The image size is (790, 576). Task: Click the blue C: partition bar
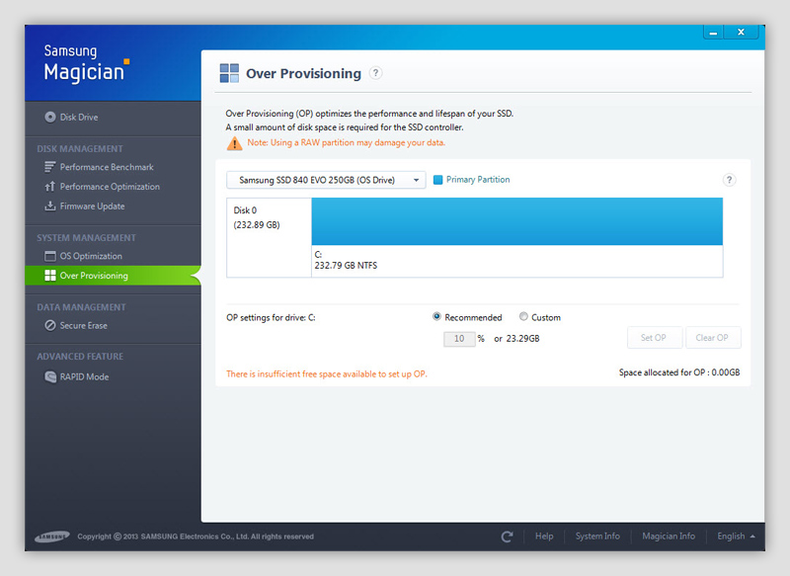click(516, 221)
